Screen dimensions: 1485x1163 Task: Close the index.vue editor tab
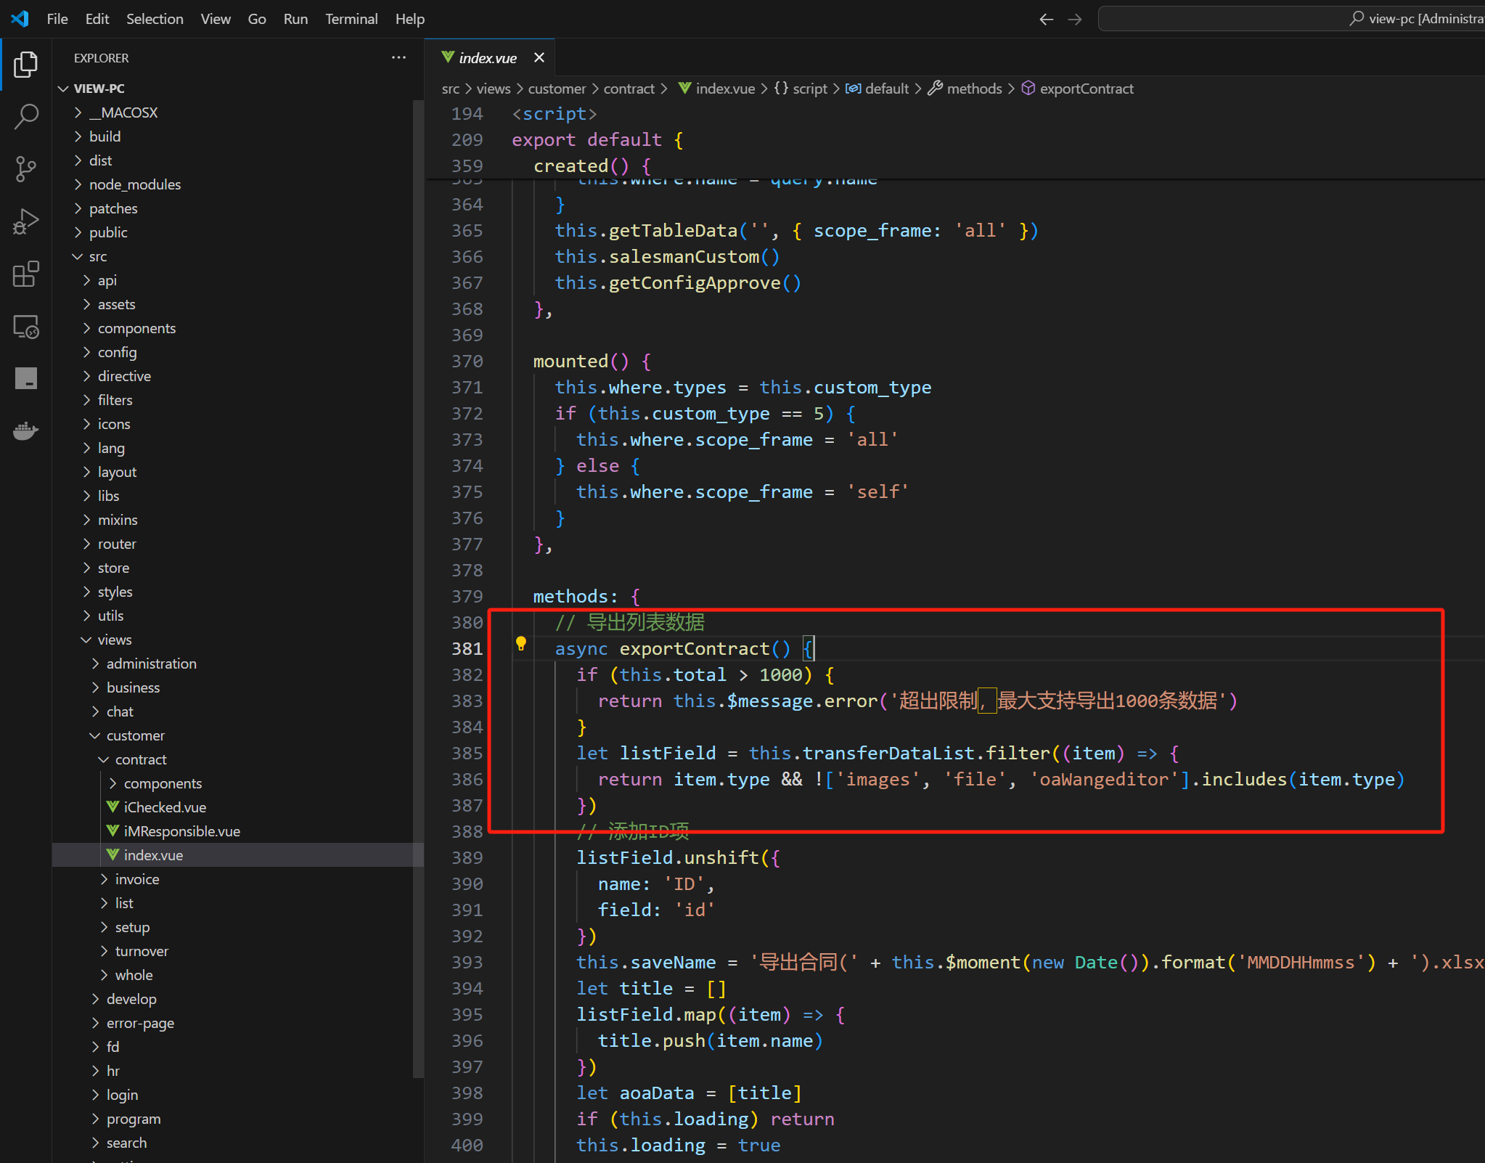539,57
